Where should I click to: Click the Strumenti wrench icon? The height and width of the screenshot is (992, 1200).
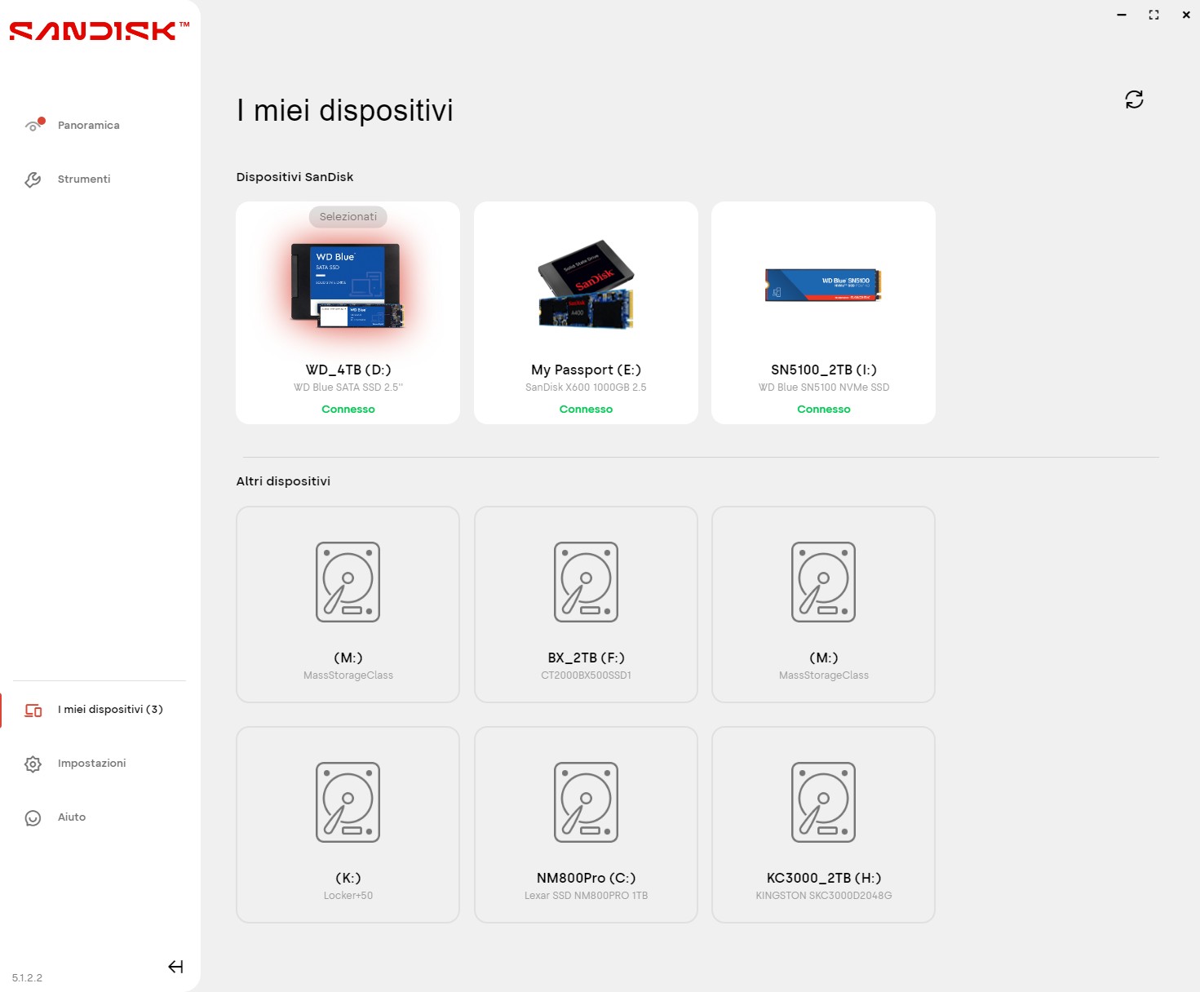pos(33,179)
